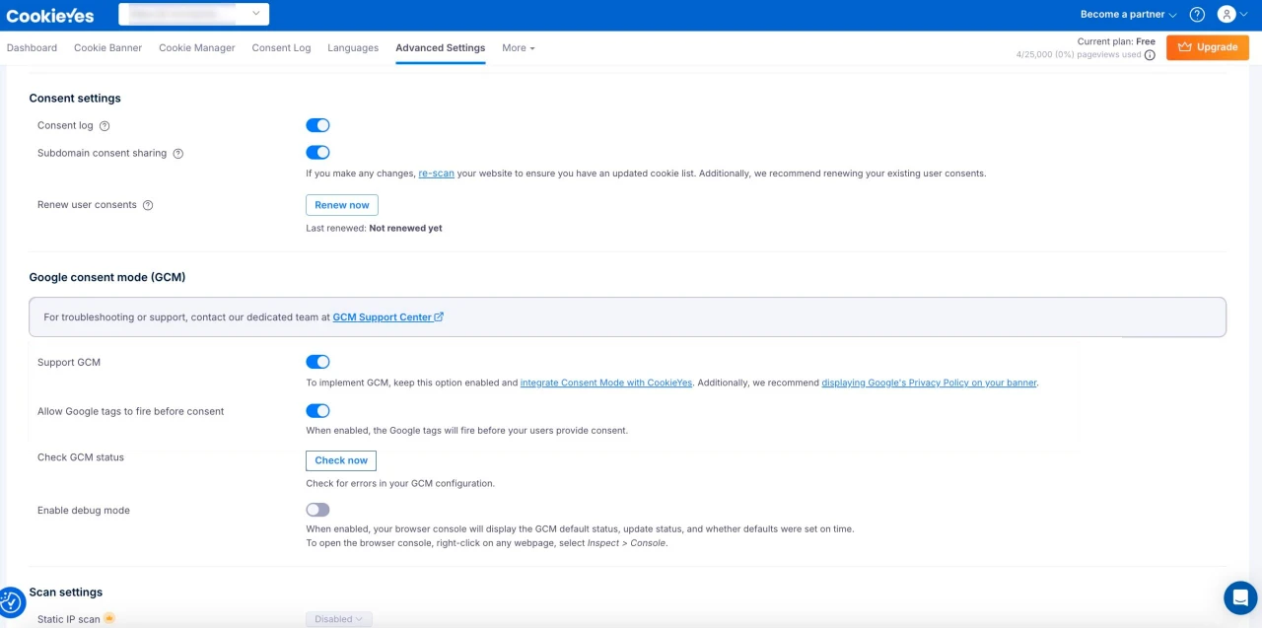
Task: Click the CookieYes logo
Action: tap(50, 16)
